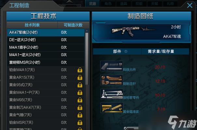The image size is (197, 130).
Task: Click the lock icon beside 黄金AR15(7天)
Action: click(80, 77)
